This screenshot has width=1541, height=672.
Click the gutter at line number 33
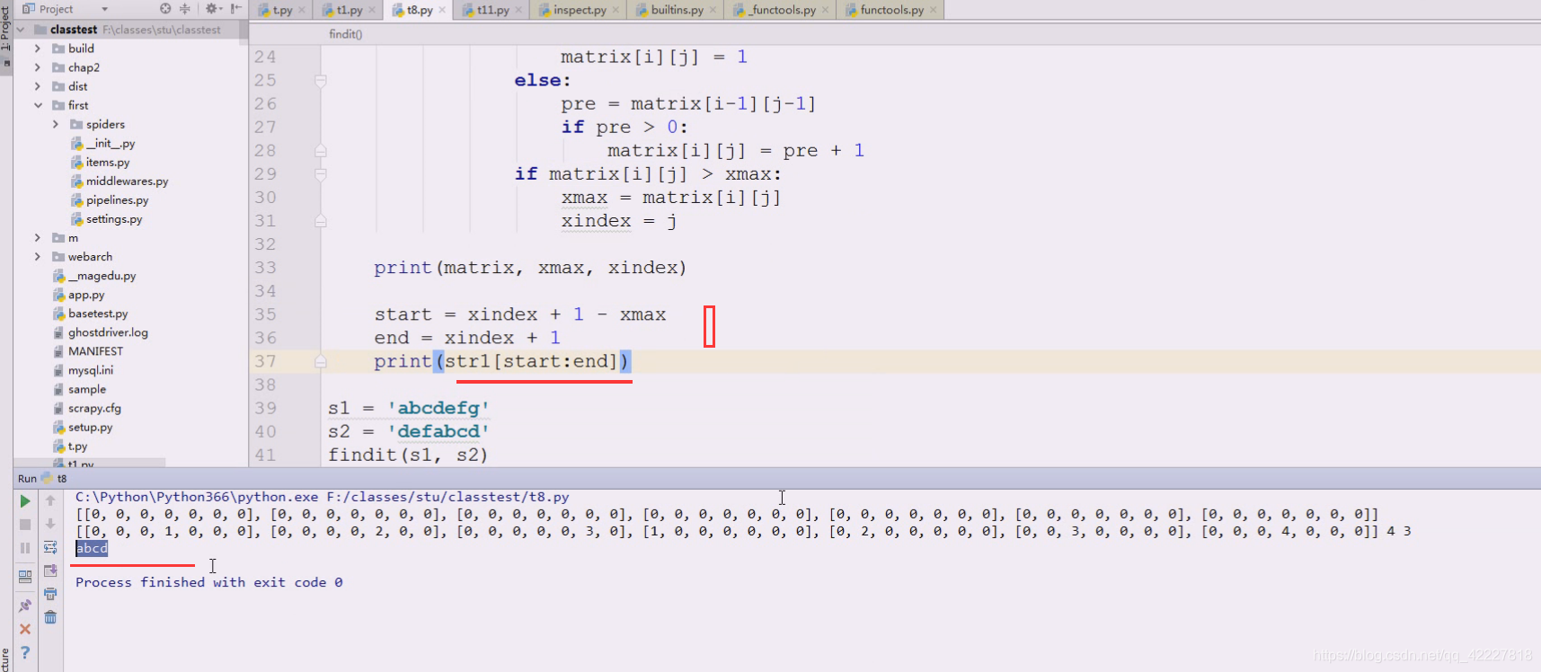[x=265, y=268]
